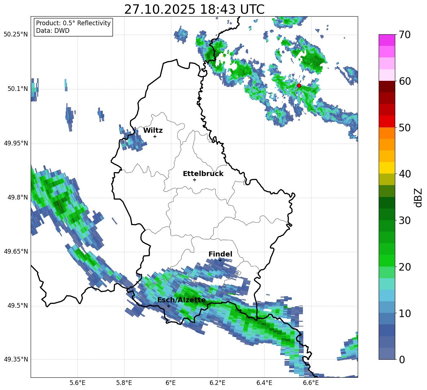Click the 49.35°N latitude label
Viewport: 427px width, 390px height.
coord(16,359)
